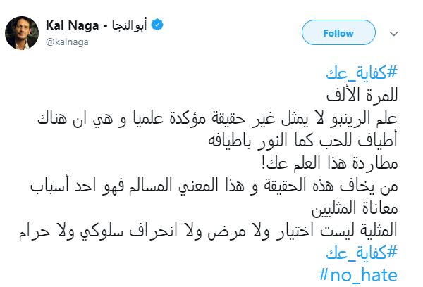Image resolution: width=423 pixels, height=287 pixels.
Task: Click the word حرام ending the last sentence
Action: pyautogui.click(x=40, y=229)
